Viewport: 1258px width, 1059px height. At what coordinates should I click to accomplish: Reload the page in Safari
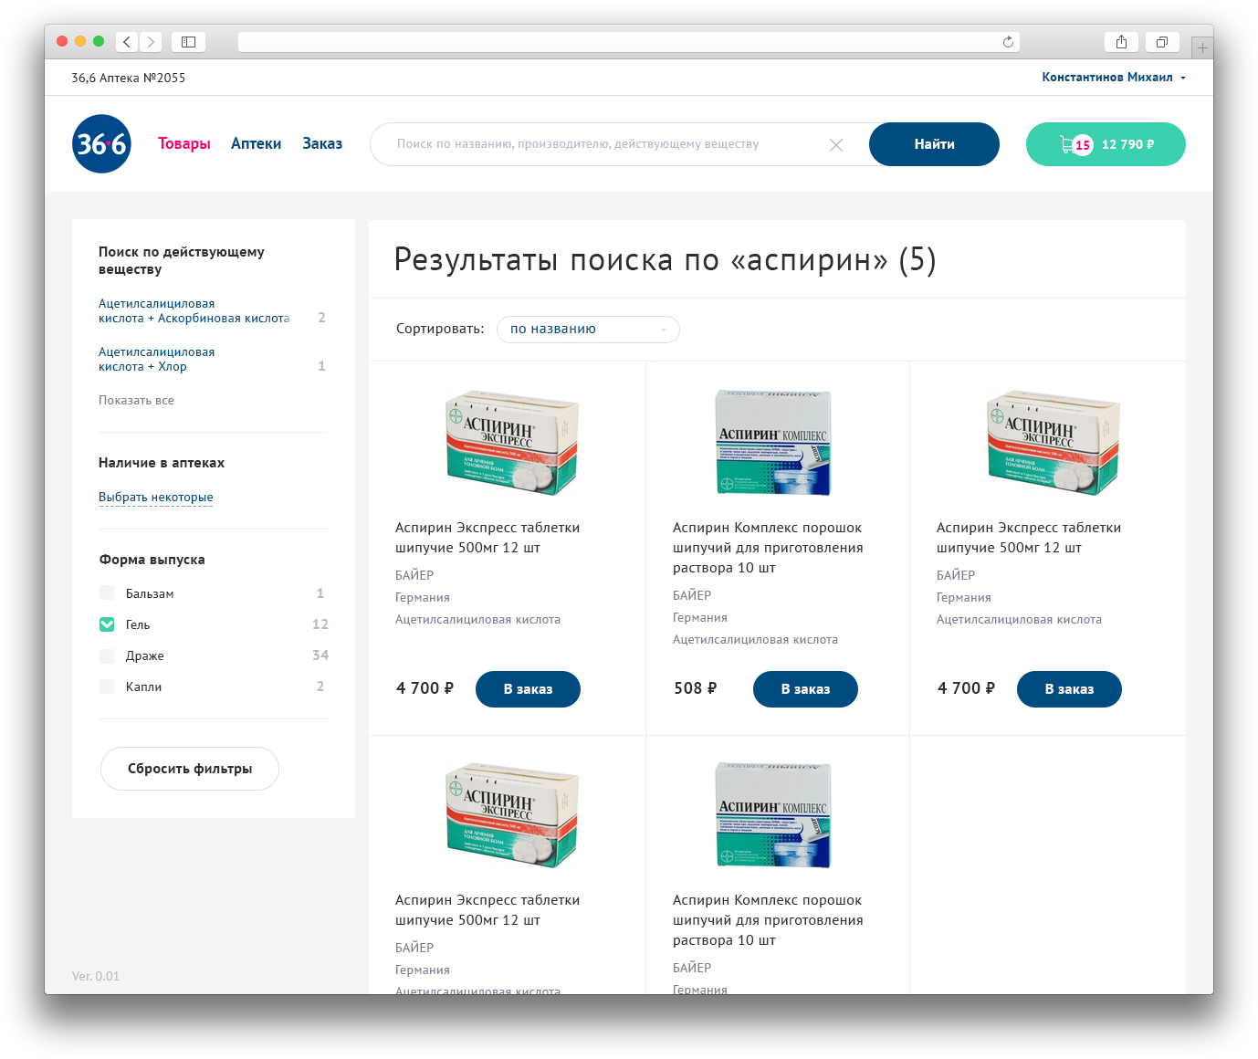tap(1008, 42)
